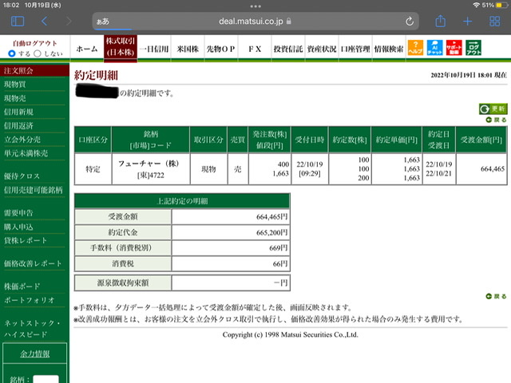The width and height of the screenshot is (511, 383).
Task: Open the 情報検索 tab
Action: click(389, 49)
